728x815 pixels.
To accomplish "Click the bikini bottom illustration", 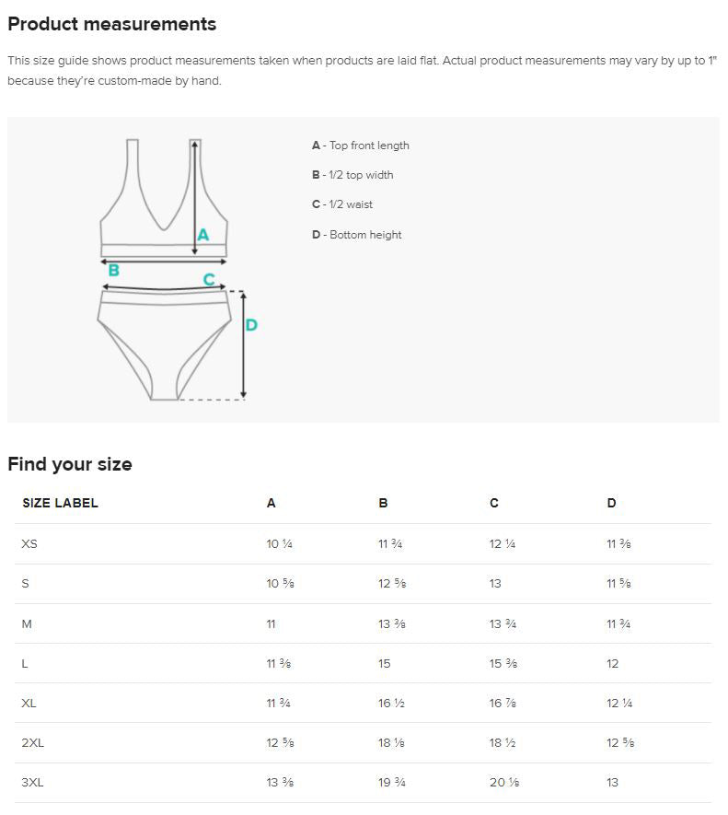I will 164,345.
